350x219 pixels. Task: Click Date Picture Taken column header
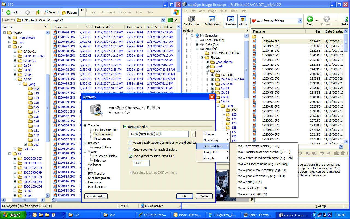coord(161,27)
